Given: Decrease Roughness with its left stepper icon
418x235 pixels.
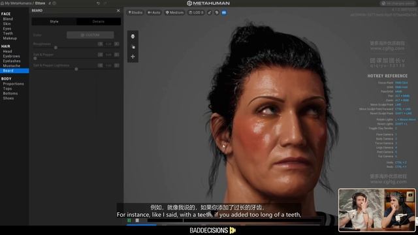Looking at the screenshot, I should (x=100, y=44).
